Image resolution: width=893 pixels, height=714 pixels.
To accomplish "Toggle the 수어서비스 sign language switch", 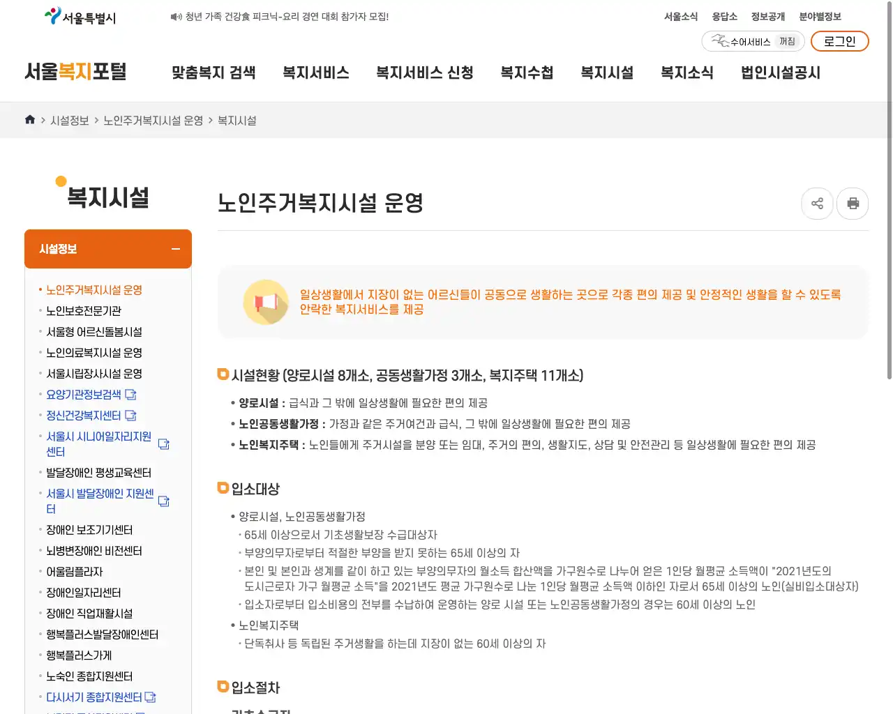I will (753, 41).
